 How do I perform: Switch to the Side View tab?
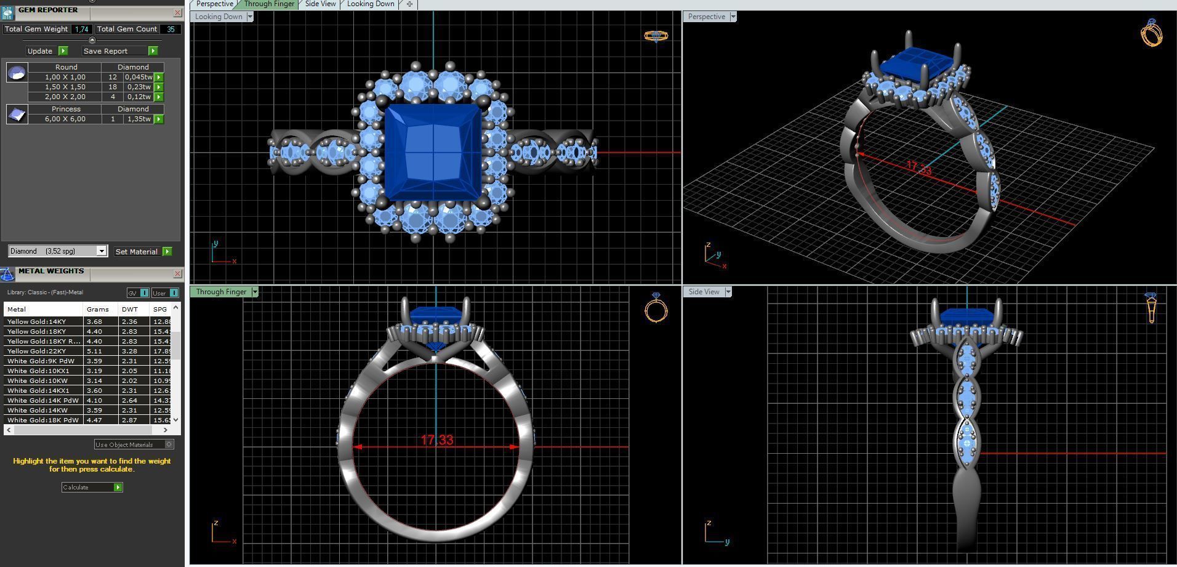pos(321,4)
